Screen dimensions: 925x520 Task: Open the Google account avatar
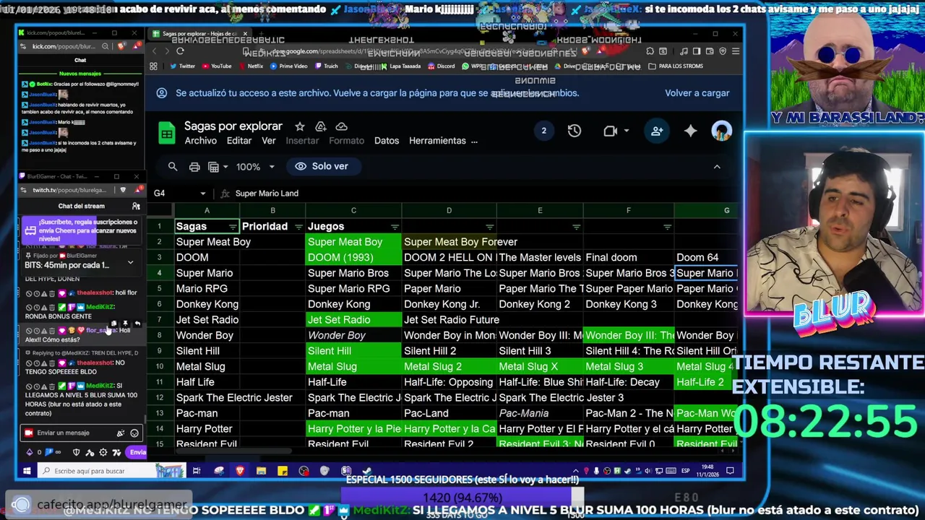coord(721,131)
